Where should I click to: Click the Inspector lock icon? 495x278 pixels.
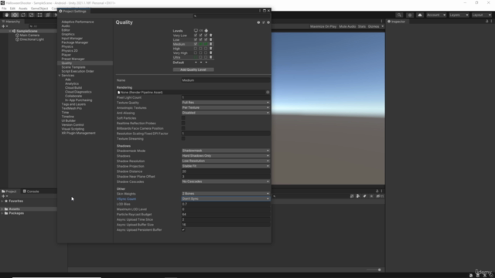point(486,22)
